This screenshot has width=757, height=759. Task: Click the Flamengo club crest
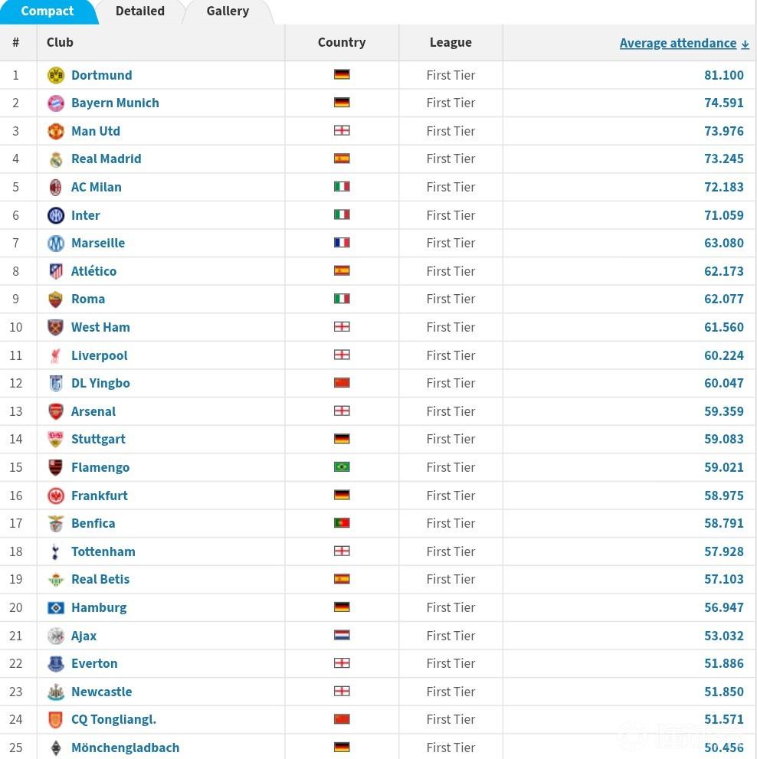tap(56, 467)
